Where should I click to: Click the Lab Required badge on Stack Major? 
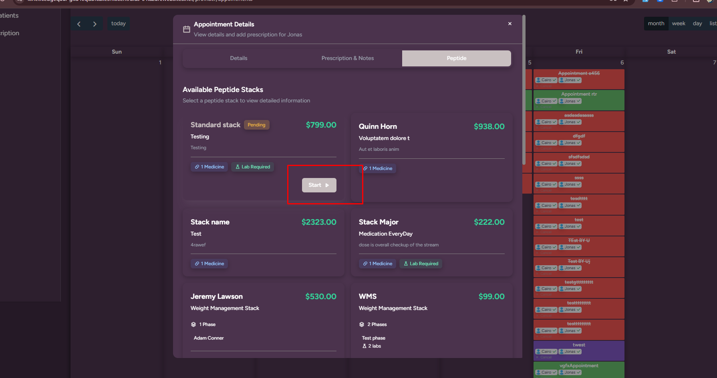click(421, 264)
